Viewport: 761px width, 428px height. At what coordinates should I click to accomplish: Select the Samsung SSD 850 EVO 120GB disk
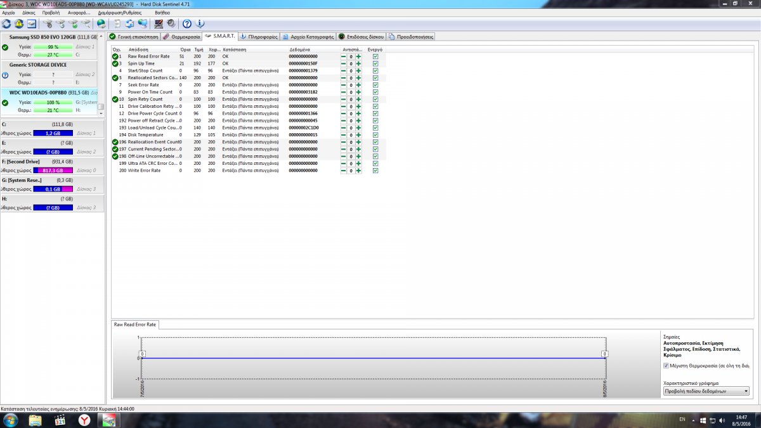pyautogui.click(x=49, y=46)
